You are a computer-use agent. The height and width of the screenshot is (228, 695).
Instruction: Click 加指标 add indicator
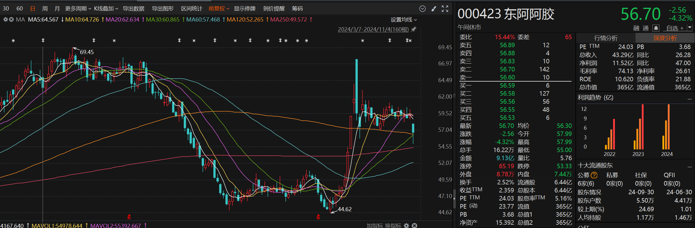pos(375,226)
